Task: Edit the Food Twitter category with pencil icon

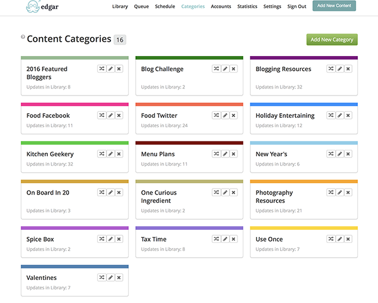Action: 225,116
